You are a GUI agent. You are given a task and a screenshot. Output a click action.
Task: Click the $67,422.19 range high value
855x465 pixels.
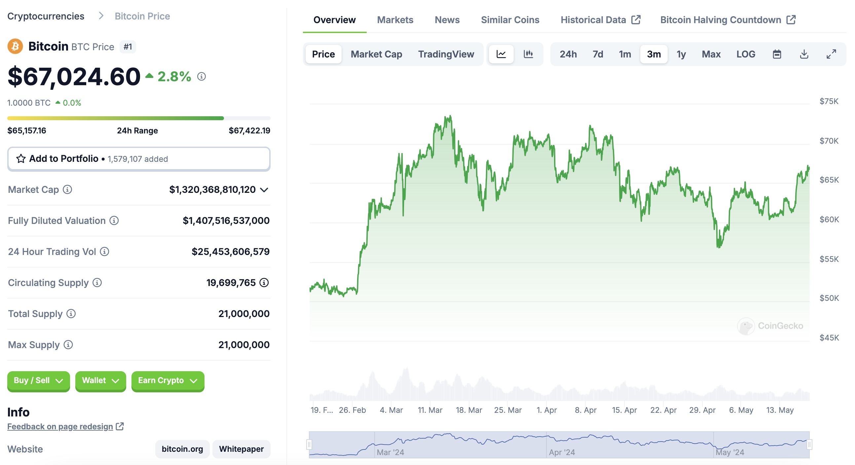pos(250,130)
